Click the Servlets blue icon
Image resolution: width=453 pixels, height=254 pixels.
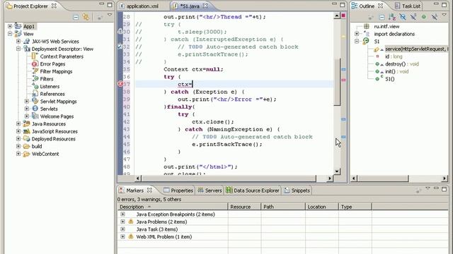click(35, 109)
